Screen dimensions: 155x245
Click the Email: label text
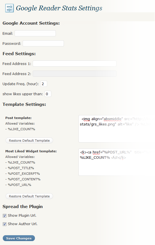click(x=8, y=33)
